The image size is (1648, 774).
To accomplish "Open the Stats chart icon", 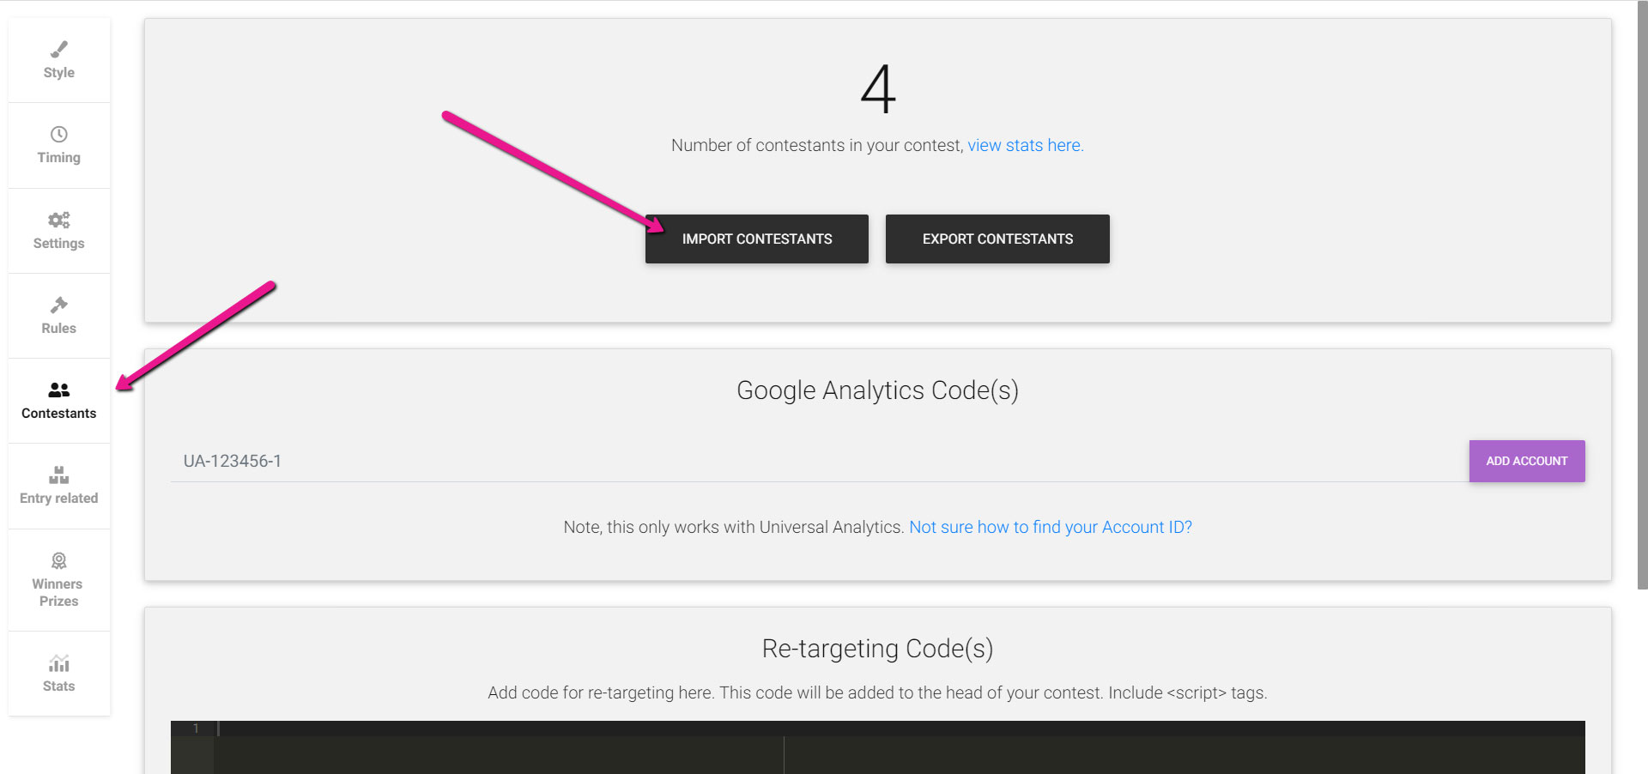I will click(59, 662).
